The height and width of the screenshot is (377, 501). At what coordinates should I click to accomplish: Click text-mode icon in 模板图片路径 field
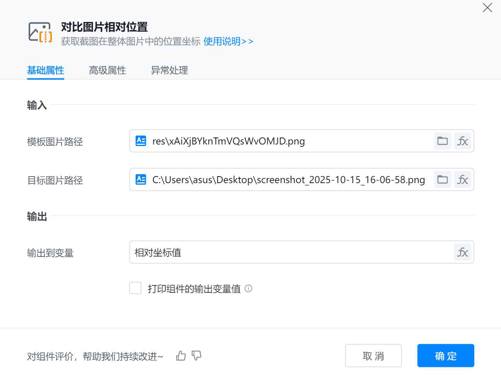[141, 141]
